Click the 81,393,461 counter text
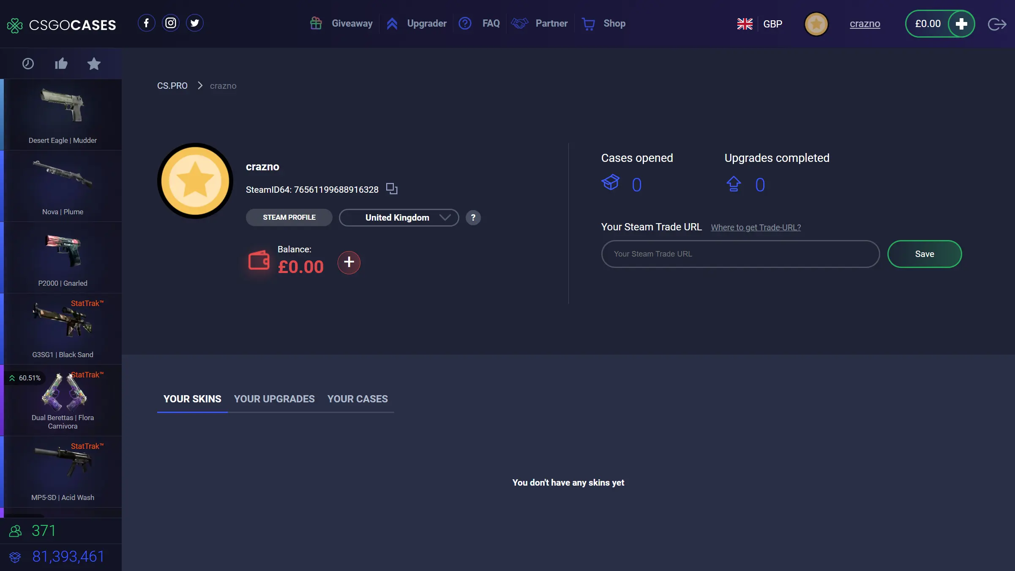1015x571 pixels. tap(68, 557)
